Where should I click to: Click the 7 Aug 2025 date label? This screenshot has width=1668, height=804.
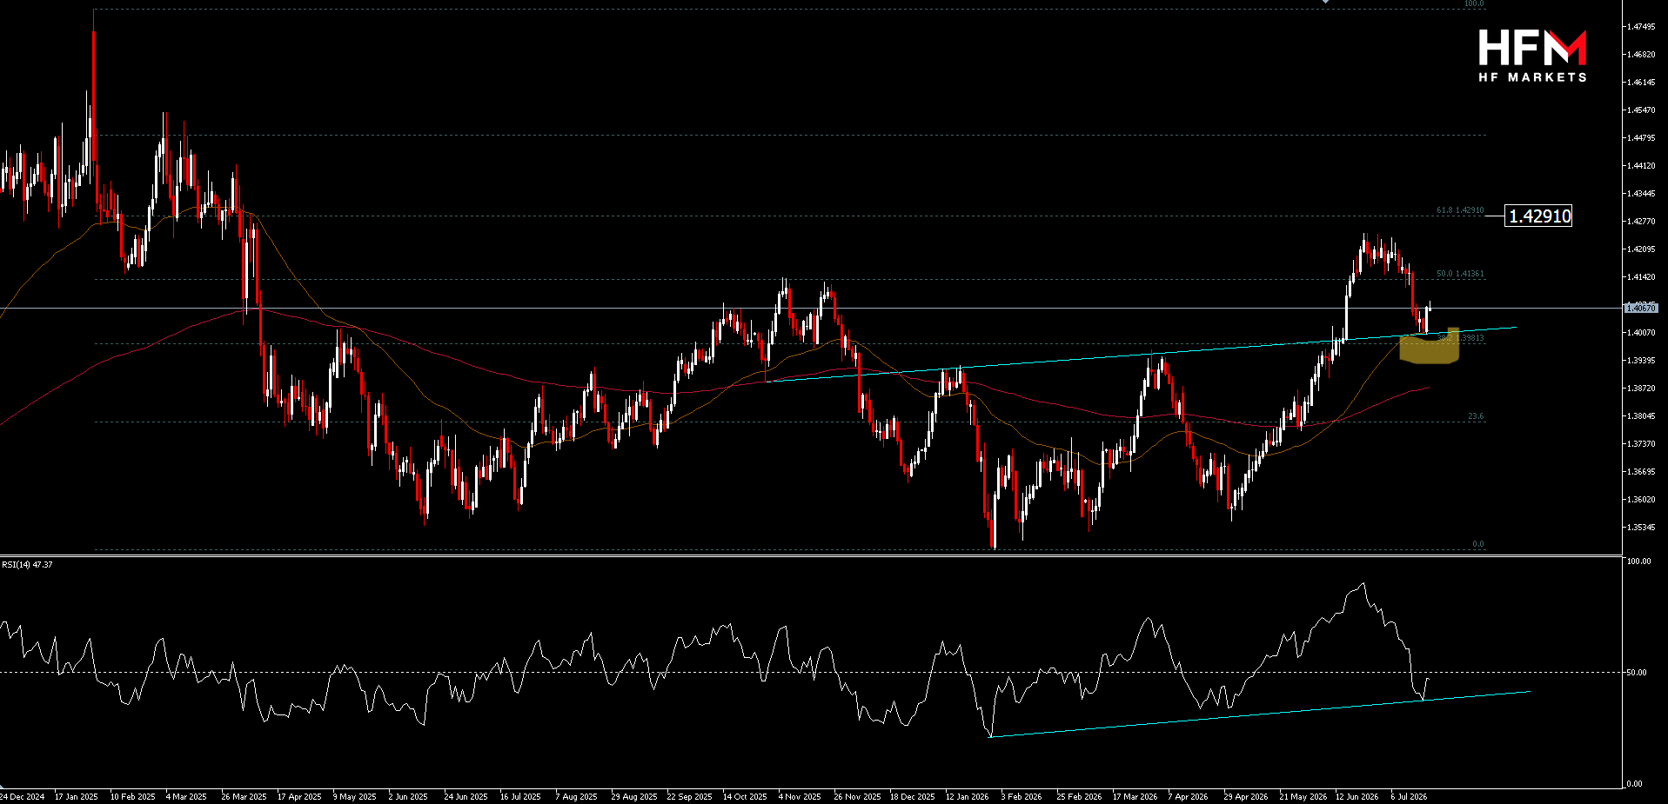tap(576, 797)
